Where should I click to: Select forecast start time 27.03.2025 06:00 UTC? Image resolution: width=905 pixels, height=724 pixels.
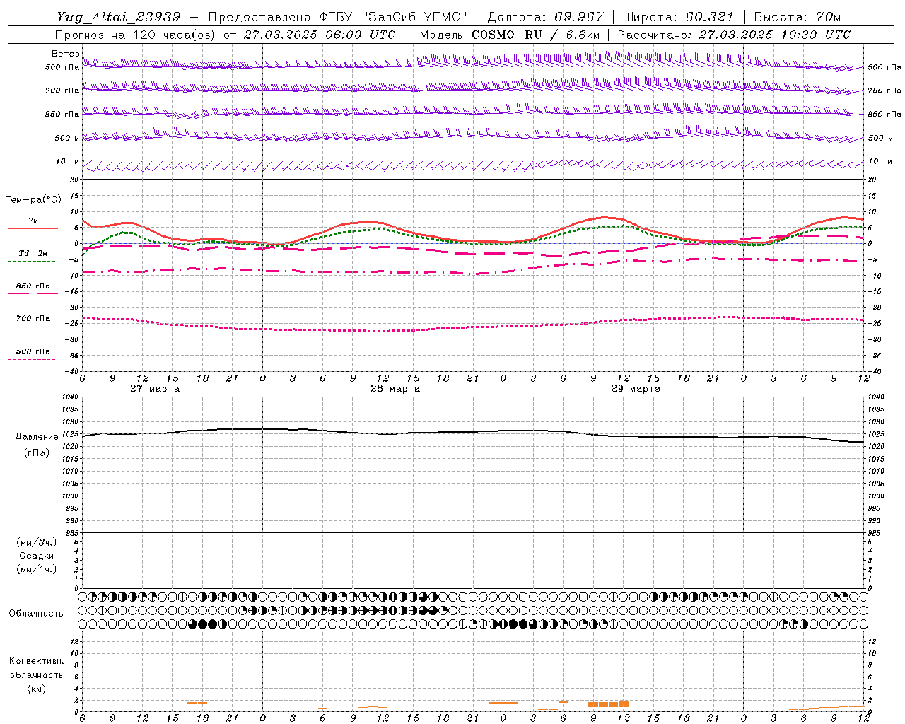click(319, 35)
